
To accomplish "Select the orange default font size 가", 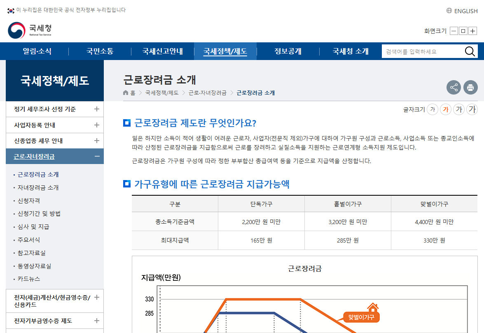I will pos(445,109).
